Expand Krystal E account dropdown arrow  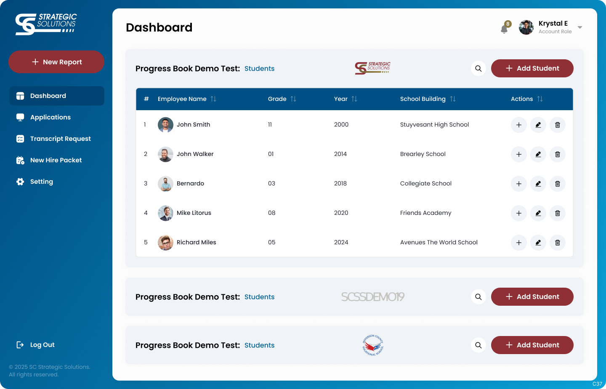coord(580,27)
